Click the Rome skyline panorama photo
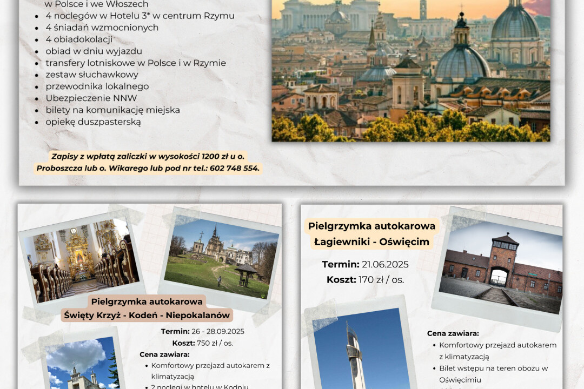584x389 pixels. tap(411, 71)
